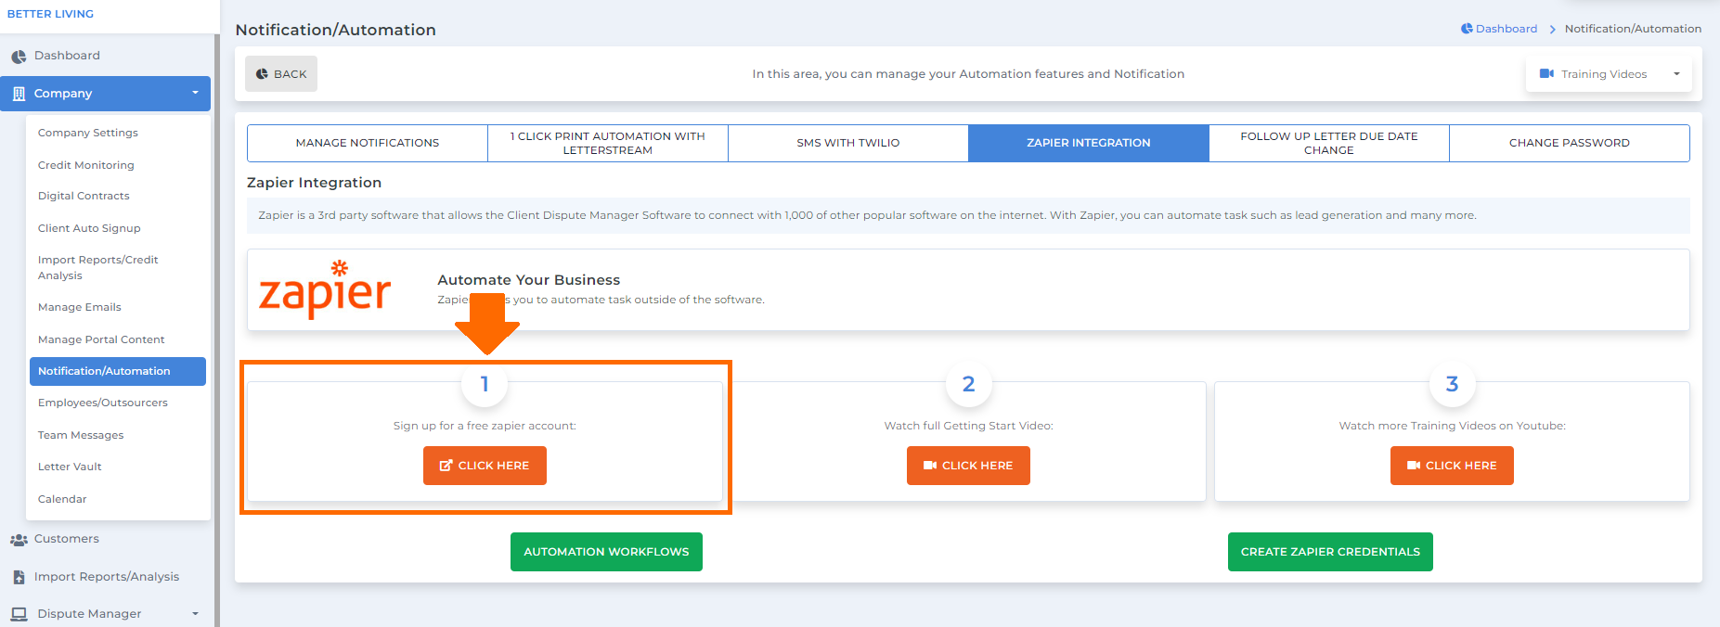Image resolution: width=1720 pixels, height=627 pixels.
Task: Expand the Dispute Manager submenu arrow
Action: click(x=195, y=614)
